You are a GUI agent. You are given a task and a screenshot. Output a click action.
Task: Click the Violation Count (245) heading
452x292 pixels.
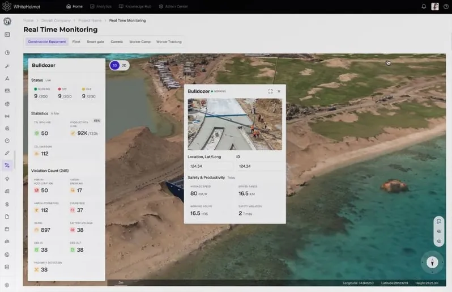coord(50,171)
